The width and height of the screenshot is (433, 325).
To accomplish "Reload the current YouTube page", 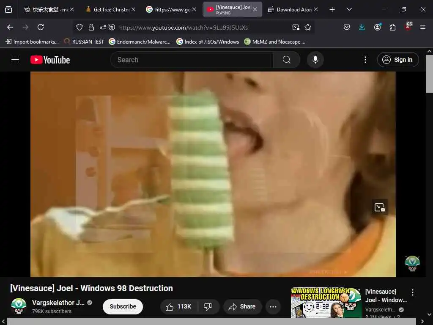I will (41, 27).
